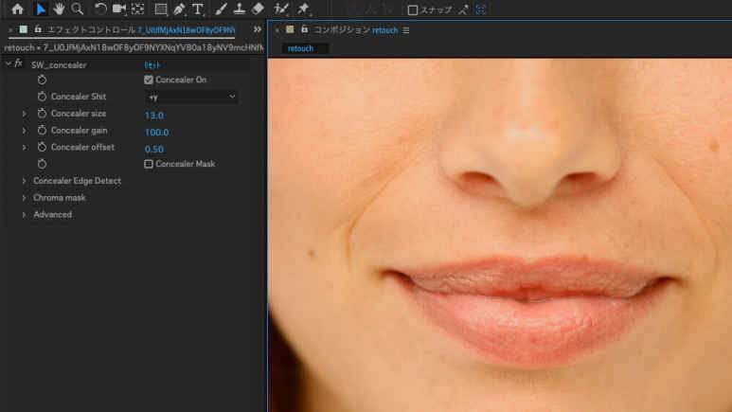Switch to the retouch composition tab
Screen dimensions: 732x412
click(300, 48)
